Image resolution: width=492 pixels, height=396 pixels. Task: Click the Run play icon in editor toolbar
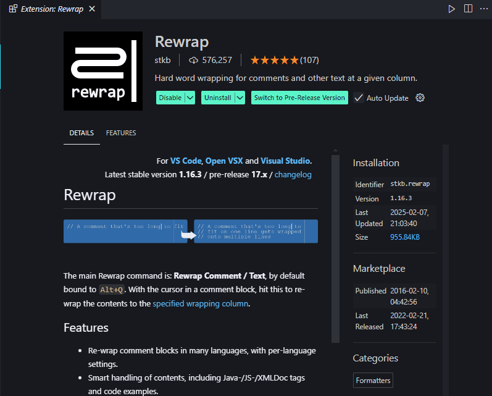(x=451, y=9)
